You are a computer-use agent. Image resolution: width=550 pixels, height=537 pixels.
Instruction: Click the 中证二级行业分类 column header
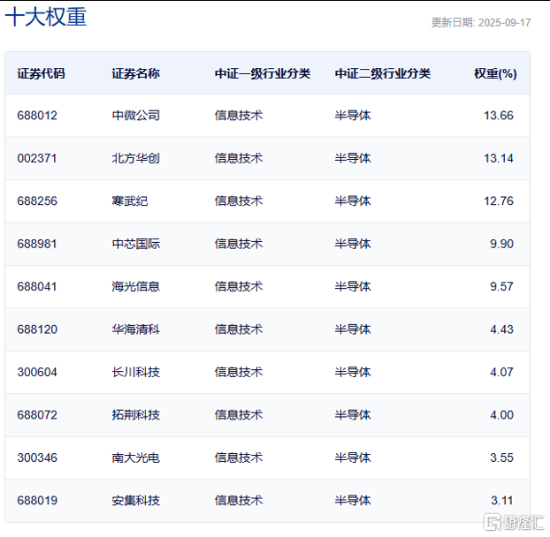point(383,73)
